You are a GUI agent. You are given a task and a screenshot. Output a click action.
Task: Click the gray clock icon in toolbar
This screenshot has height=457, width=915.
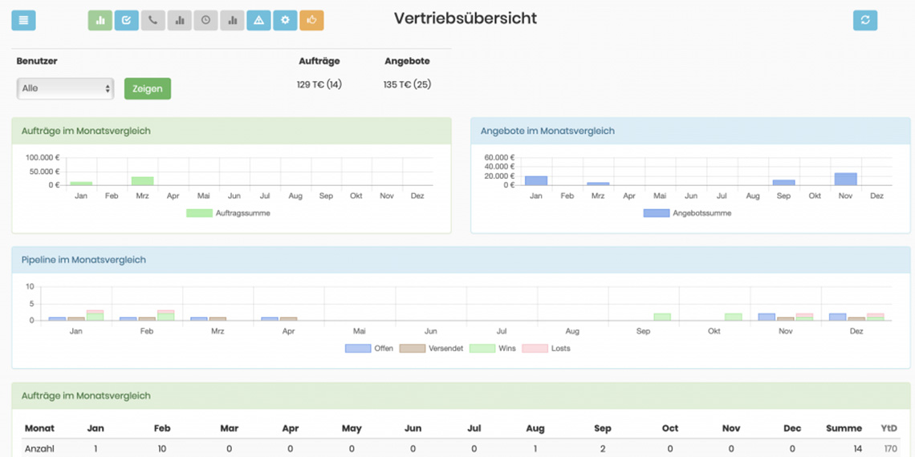pos(205,20)
